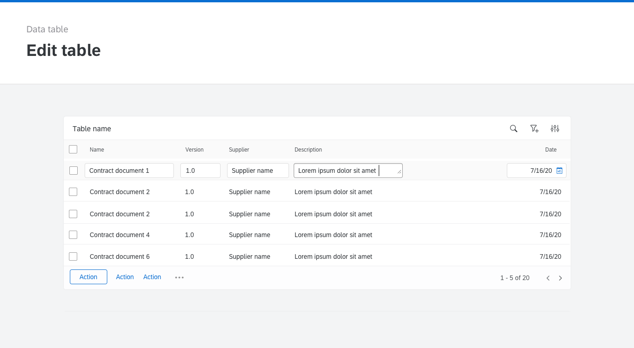
Task: Click the Edit table page heading
Action: pyautogui.click(x=63, y=50)
